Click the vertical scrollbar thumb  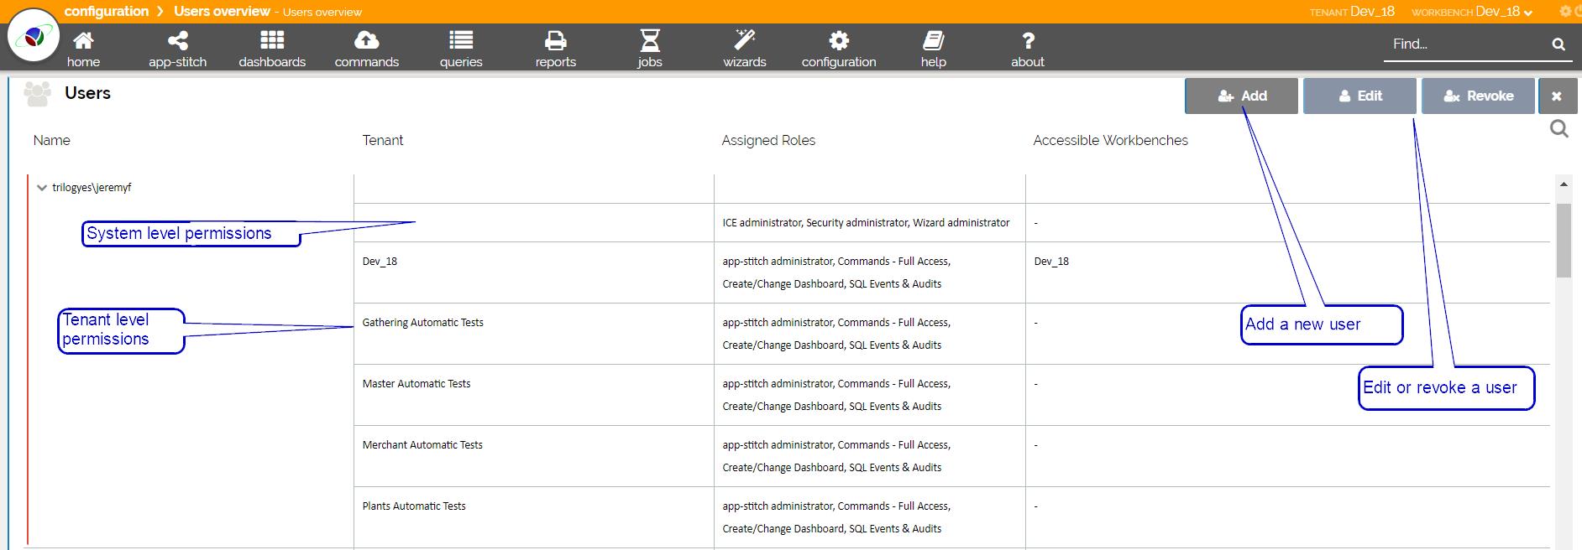click(1563, 239)
